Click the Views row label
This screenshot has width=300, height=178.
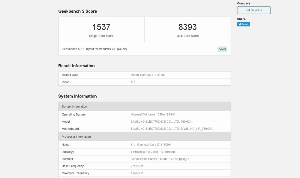coord(65,82)
